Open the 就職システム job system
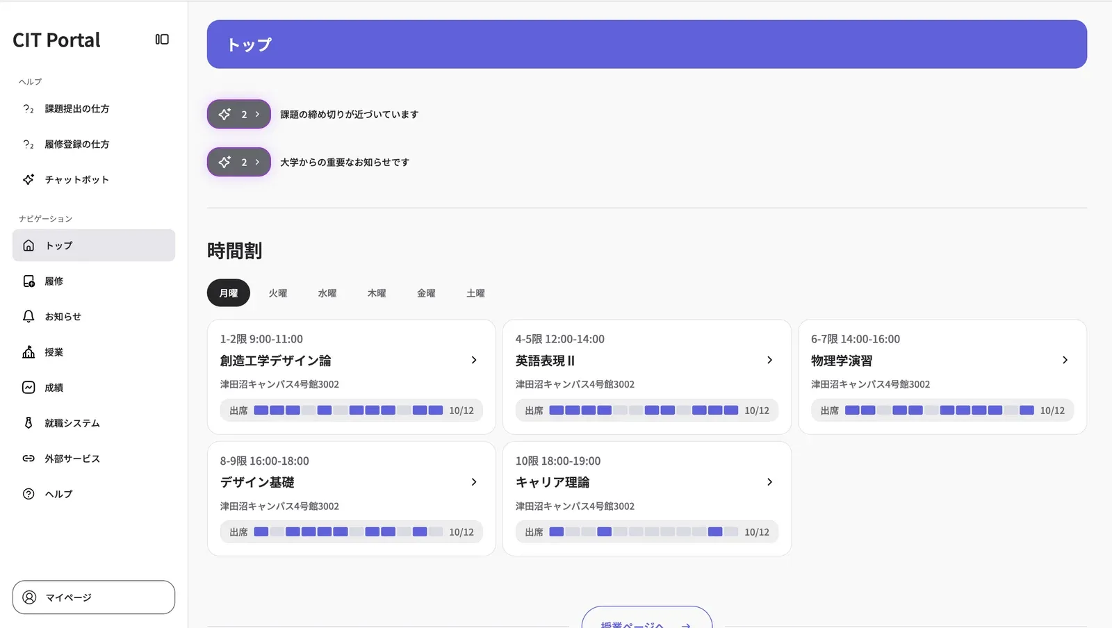1112x628 pixels. coord(72,422)
